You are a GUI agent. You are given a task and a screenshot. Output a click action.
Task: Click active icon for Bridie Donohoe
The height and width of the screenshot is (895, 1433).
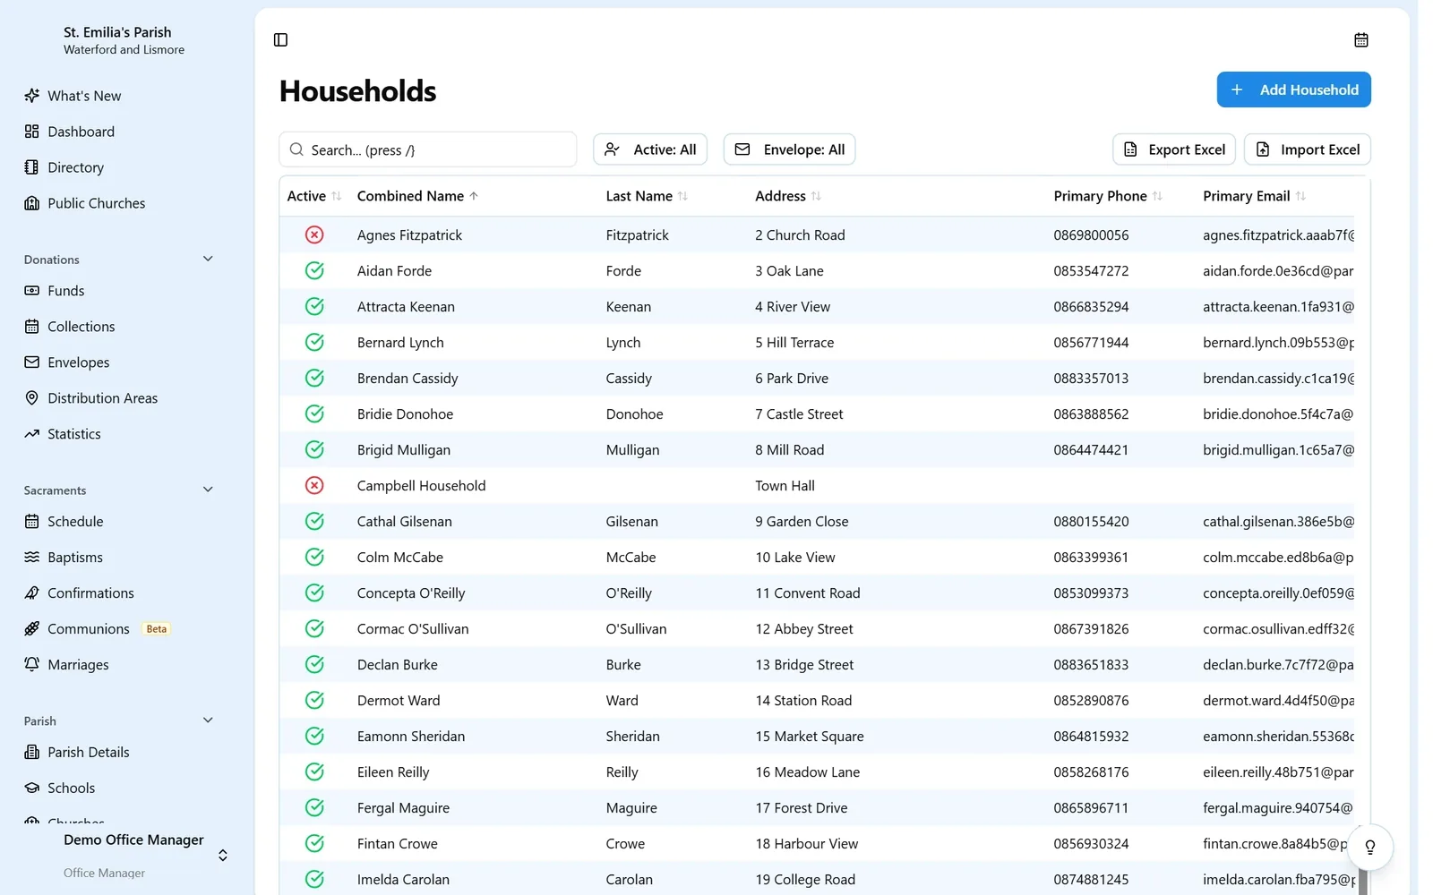tap(314, 413)
